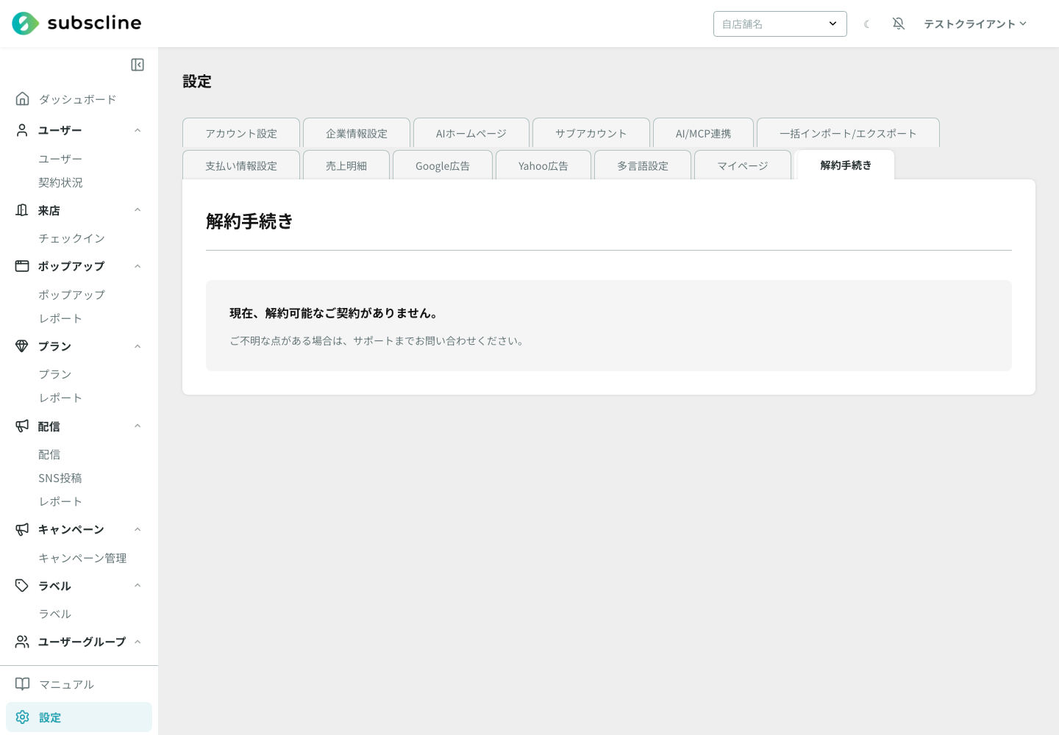Open ポップアップ sub-item in sidebar
The width and height of the screenshot is (1059, 735).
tap(71, 295)
